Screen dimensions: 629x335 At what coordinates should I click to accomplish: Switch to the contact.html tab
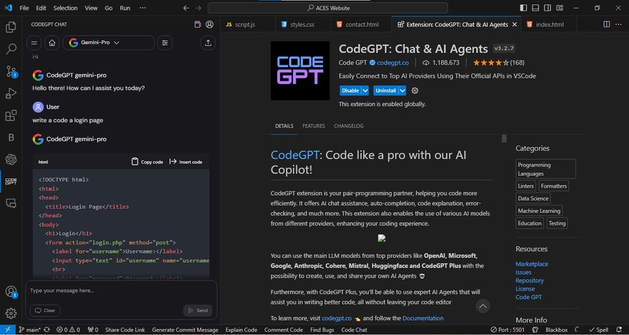coord(361,25)
